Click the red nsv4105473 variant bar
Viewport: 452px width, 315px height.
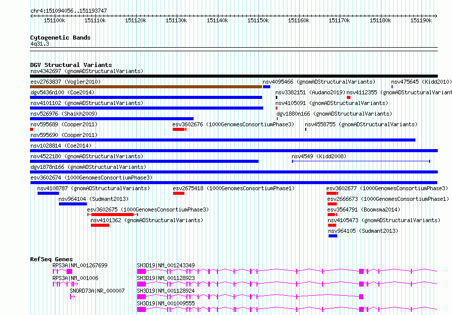[332, 225]
